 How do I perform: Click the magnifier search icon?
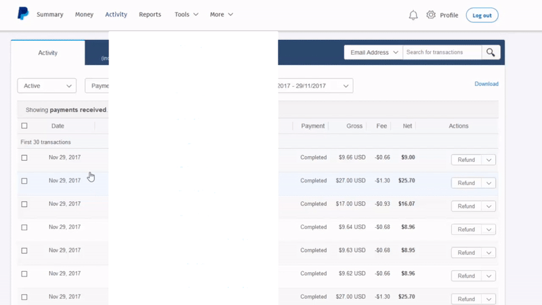pos(491,52)
